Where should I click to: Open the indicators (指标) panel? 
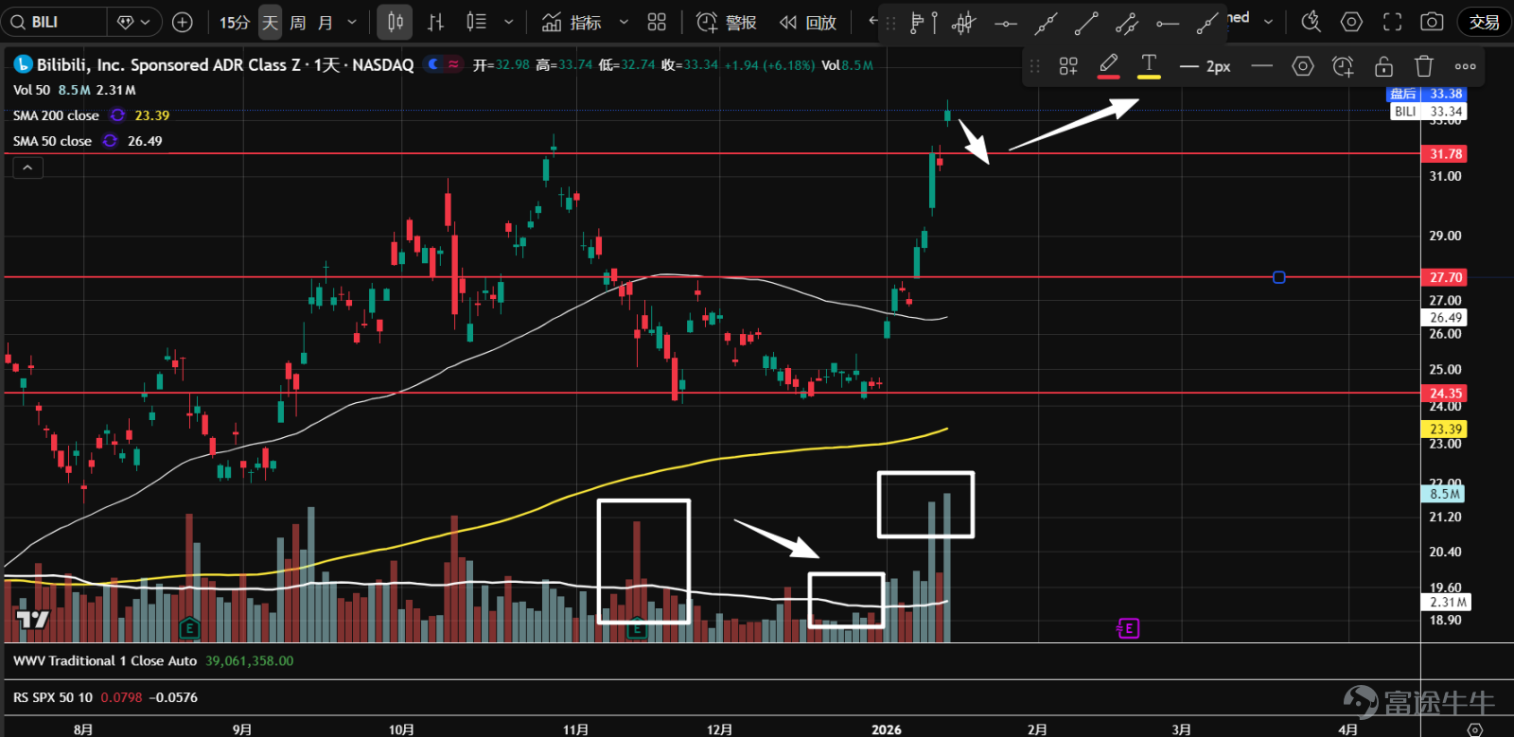pyautogui.click(x=572, y=22)
